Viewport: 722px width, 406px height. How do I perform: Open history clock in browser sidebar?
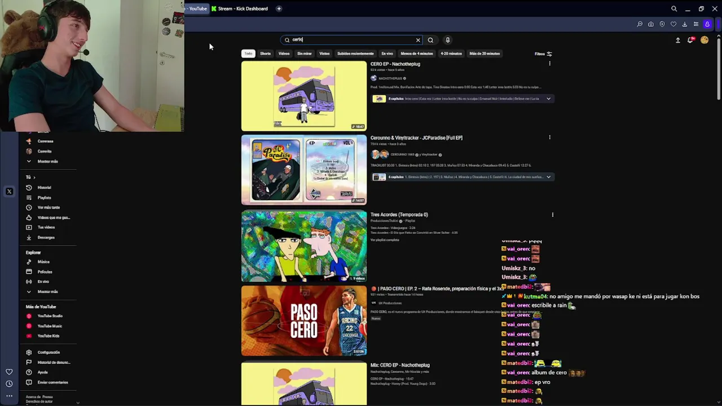9,384
